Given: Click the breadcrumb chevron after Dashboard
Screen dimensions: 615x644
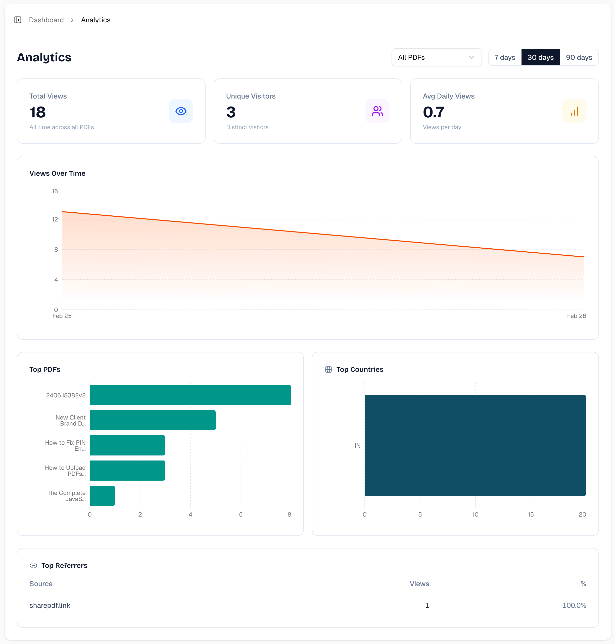Looking at the screenshot, I should (72, 20).
